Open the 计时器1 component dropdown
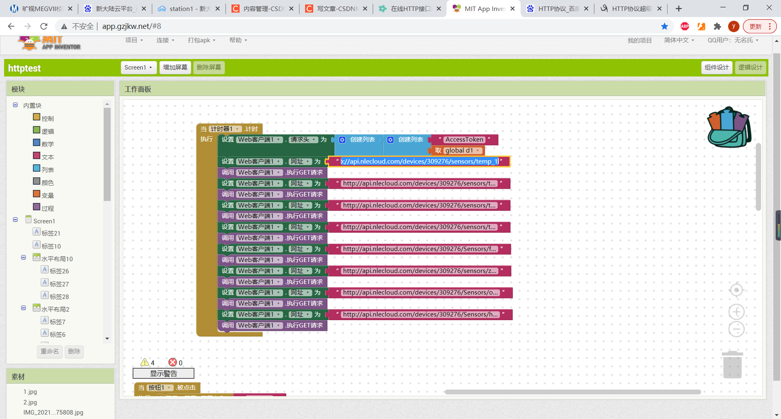Viewport: 781px width, 419px height. [x=225, y=129]
